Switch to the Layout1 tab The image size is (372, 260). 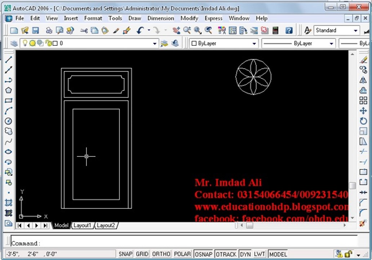[x=82, y=225]
